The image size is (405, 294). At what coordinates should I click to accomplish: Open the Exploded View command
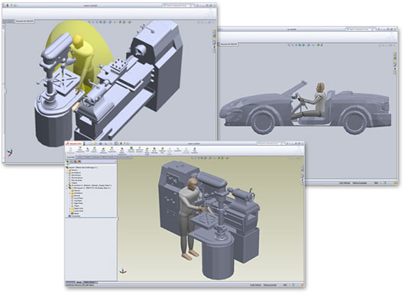coord(162,150)
